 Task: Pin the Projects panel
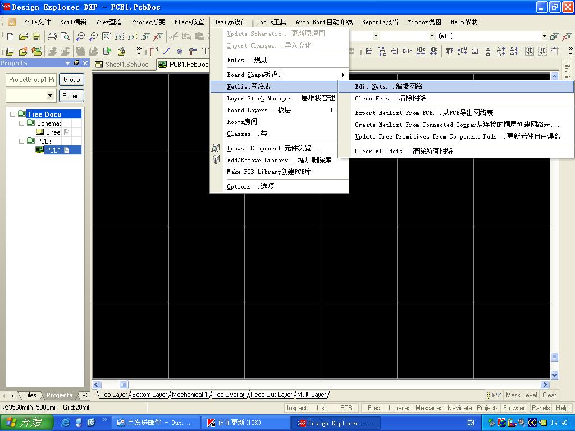(76, 63)
